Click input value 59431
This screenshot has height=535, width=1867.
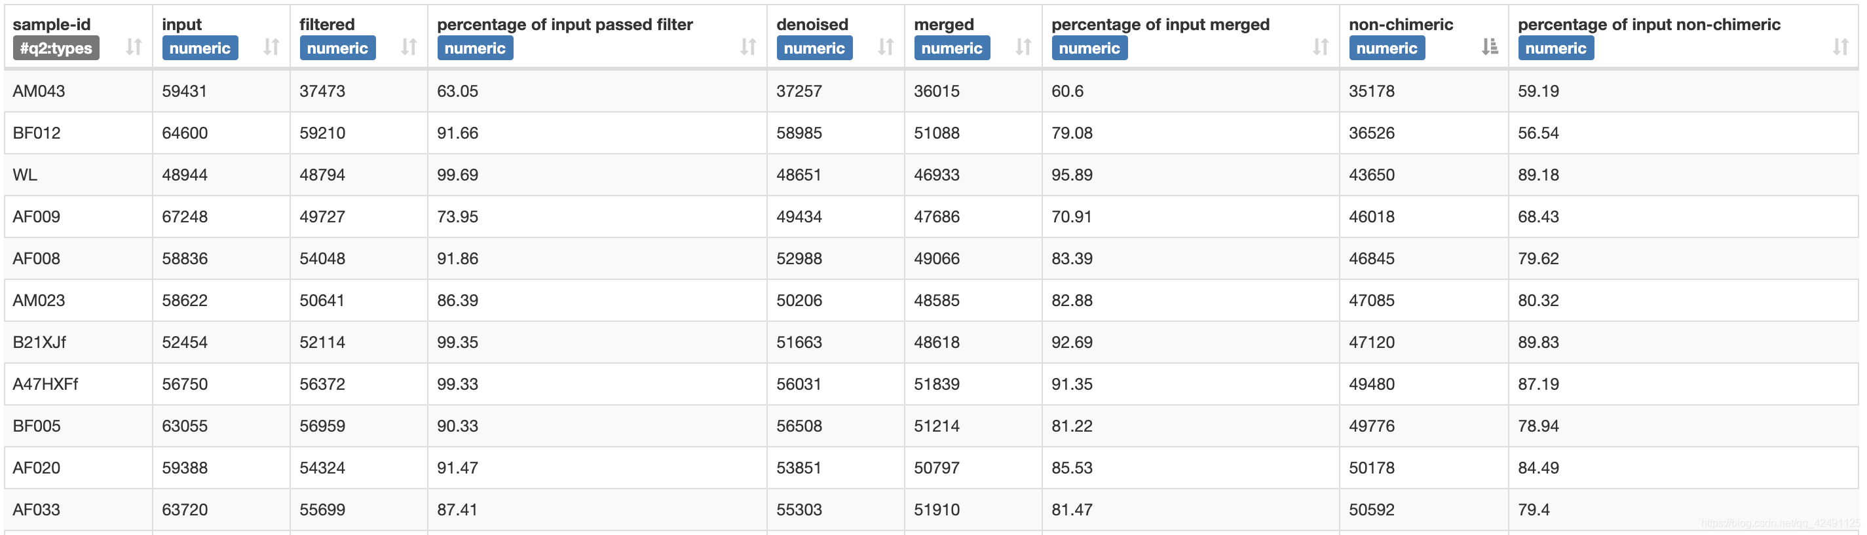click(185, 91)
